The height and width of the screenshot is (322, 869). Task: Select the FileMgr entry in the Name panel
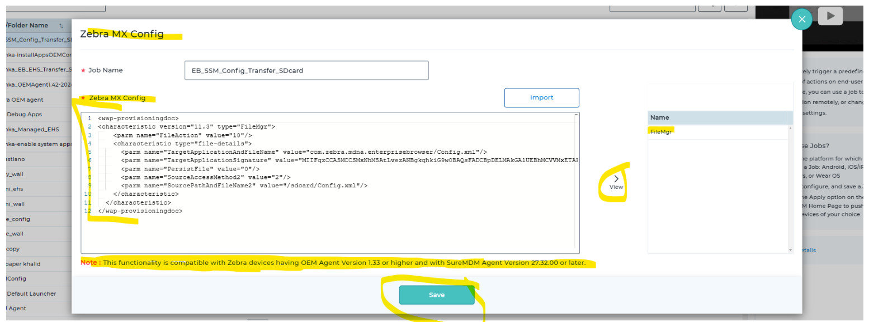[x=662, y=132]
